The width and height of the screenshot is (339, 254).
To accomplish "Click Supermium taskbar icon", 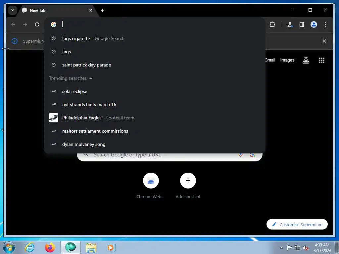I will point(71,247).
